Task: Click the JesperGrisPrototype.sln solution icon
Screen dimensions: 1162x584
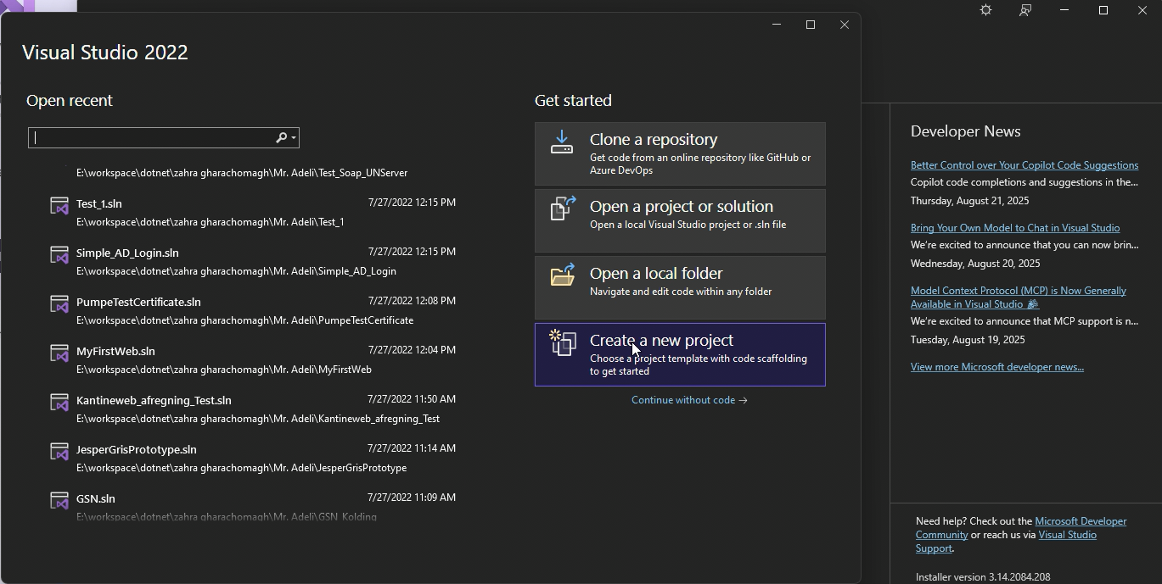Action: (59, 452)
